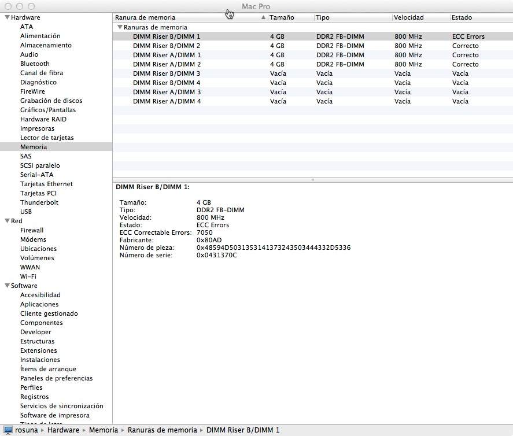
Task: Select SCSI paralelo entry
Action: [x=40, y=165]
